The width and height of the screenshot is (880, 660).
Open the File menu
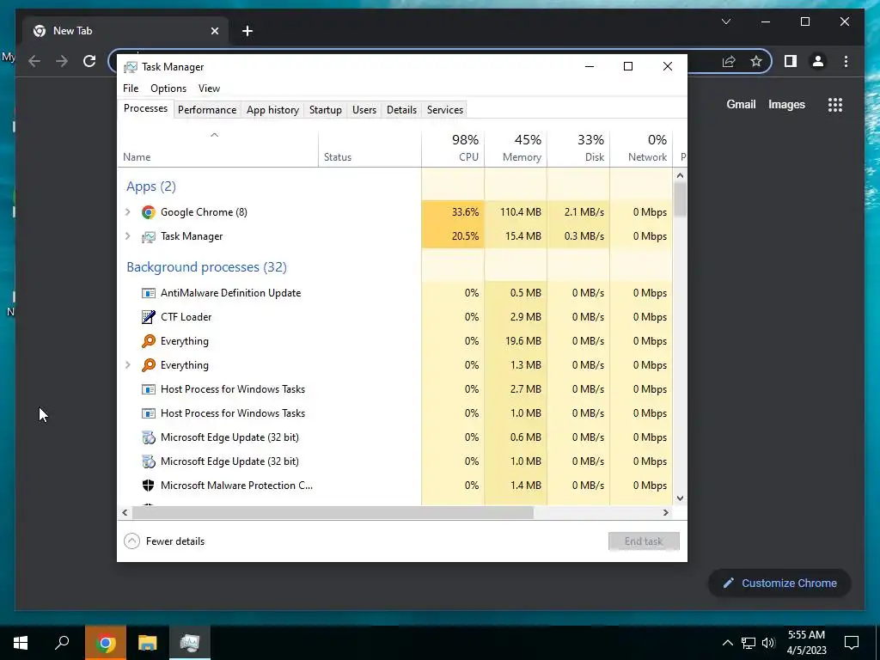pyautogui.click(x=131, y=89)
